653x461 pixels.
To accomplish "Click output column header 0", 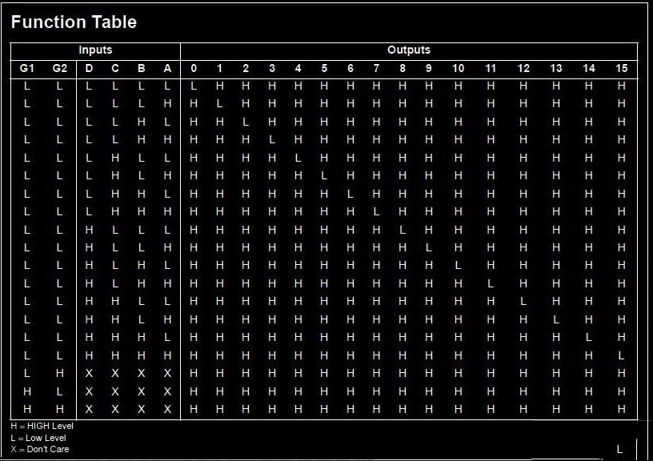I will pos(194,68).
